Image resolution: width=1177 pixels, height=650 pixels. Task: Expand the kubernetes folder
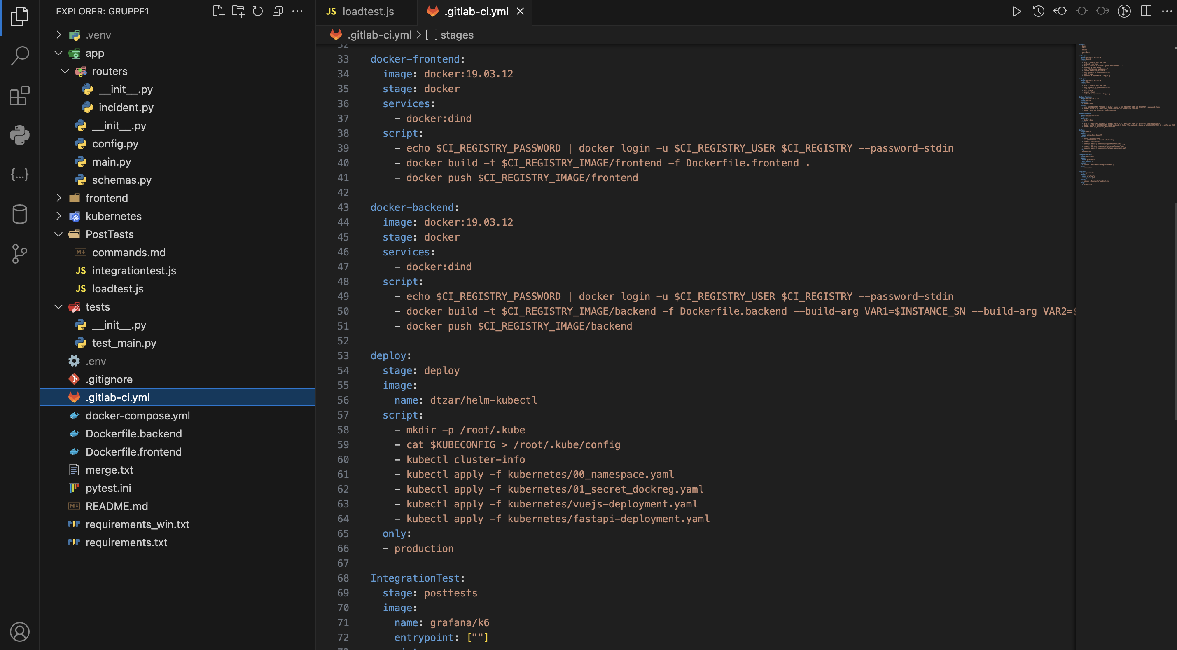(x=58, y=216)
